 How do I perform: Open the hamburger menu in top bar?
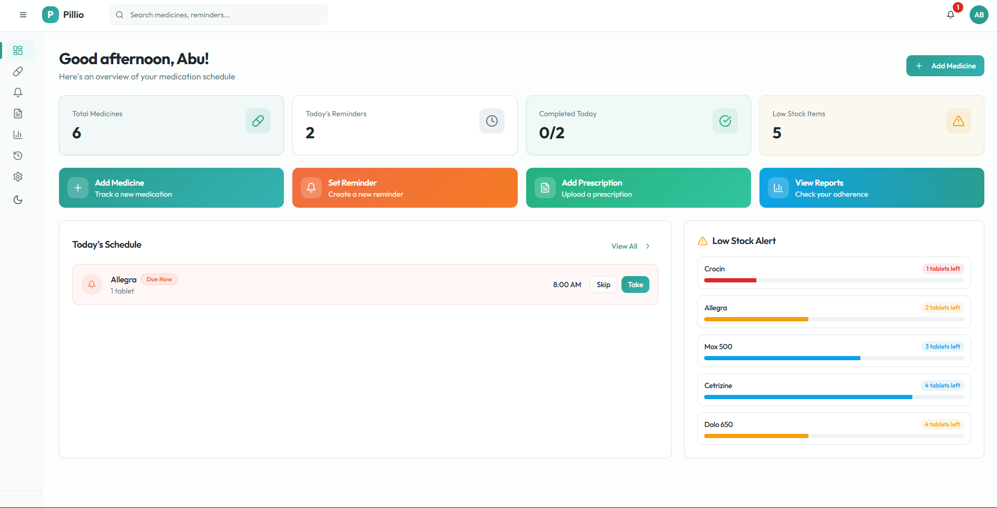point(23,15)
